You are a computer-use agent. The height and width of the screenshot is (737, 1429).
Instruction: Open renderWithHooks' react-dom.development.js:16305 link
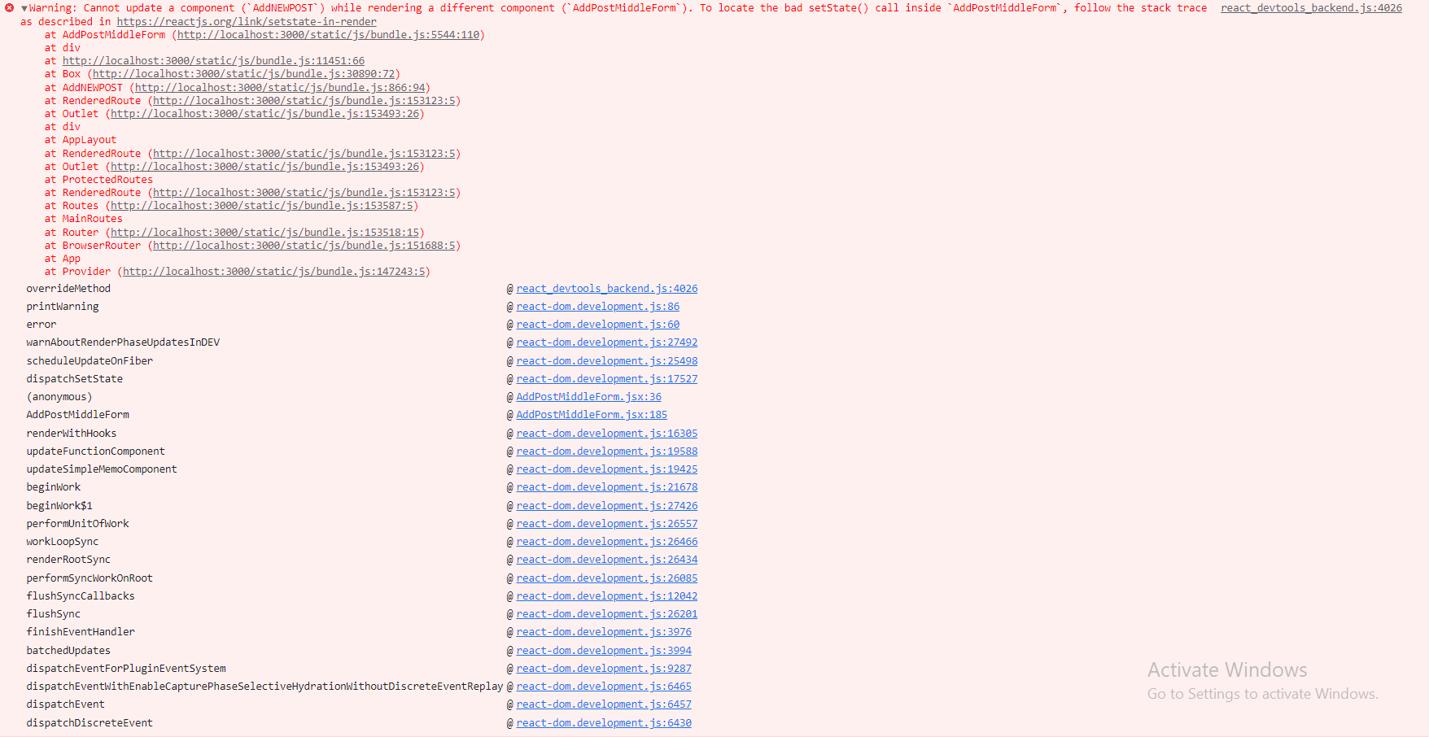[607, 434]
